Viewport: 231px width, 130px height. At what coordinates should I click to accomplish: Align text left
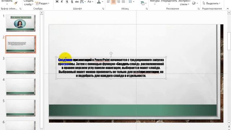pyautogui.click(x=108, y=2)
